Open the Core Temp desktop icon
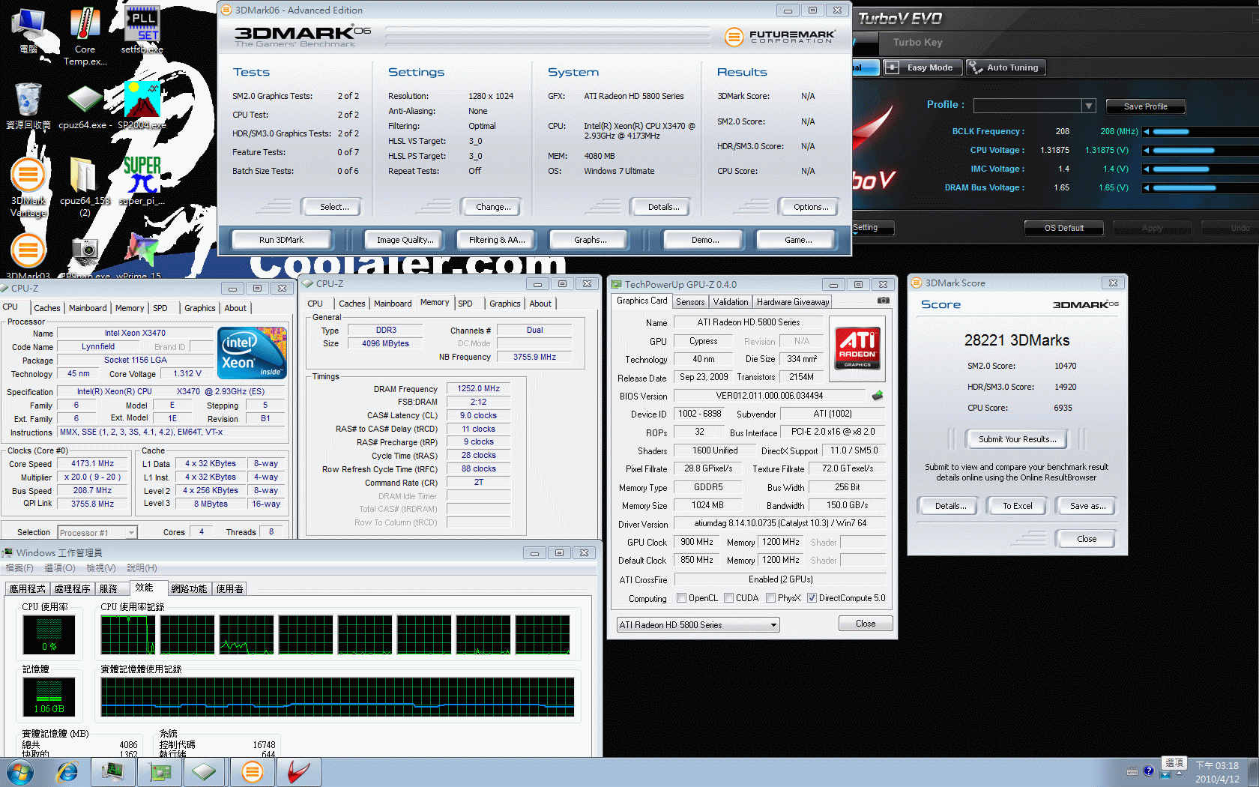1259x787 pixels. 85,36
